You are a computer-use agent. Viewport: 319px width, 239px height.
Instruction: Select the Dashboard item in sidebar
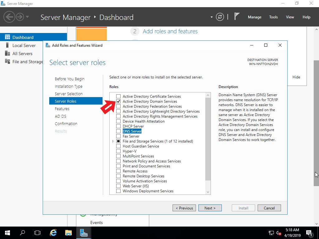[x=33, y=37]
